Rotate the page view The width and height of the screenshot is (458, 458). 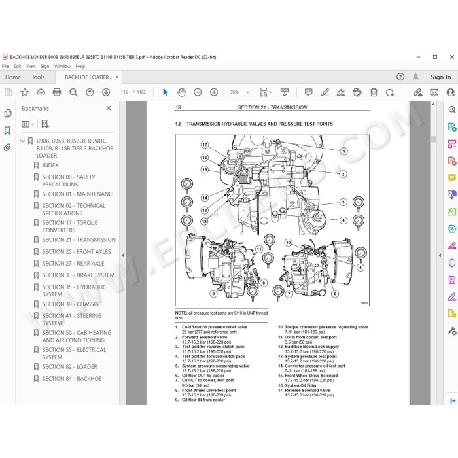(390, 92)
